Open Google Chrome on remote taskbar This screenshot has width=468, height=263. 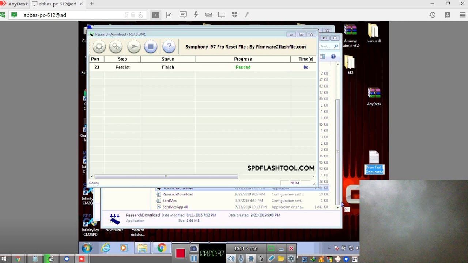162,248
